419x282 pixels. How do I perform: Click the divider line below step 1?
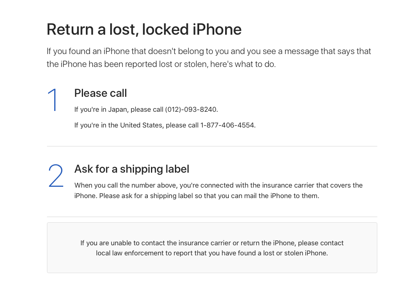tap(212, 146)
